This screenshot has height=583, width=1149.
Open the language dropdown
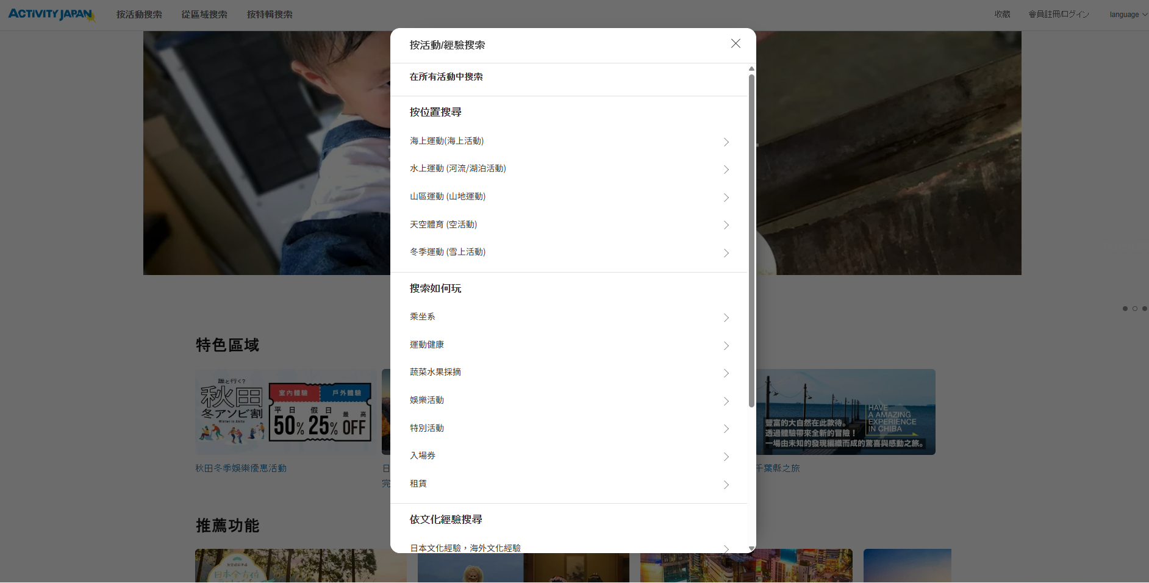(1128, 15)
